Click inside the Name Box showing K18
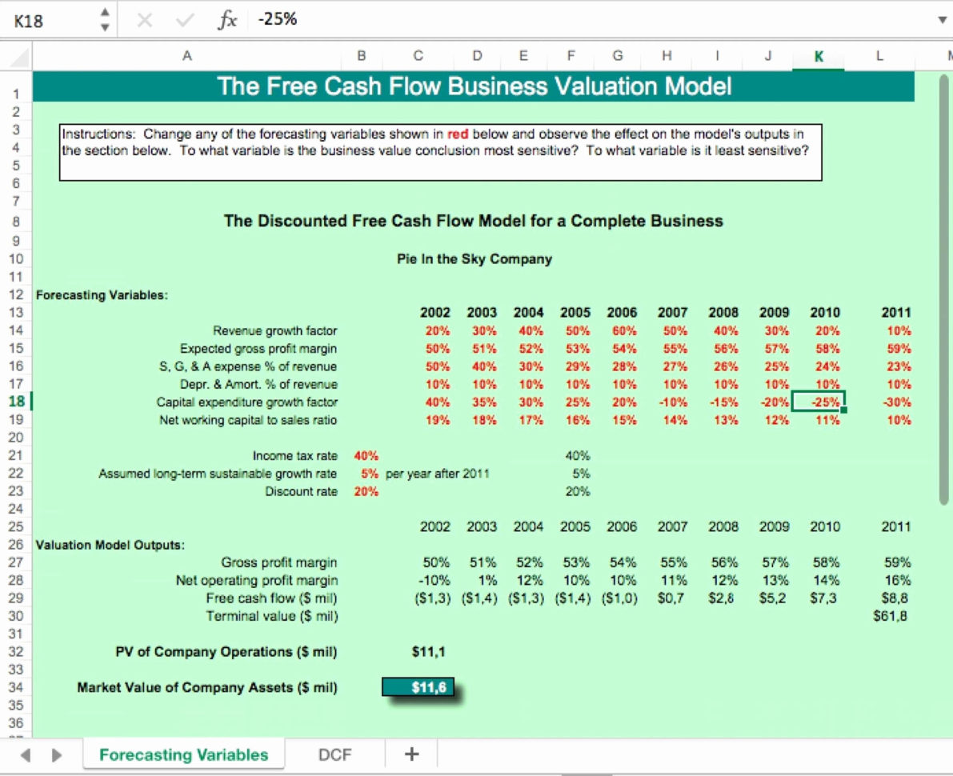The image size is (953, 776). point(48,21)
